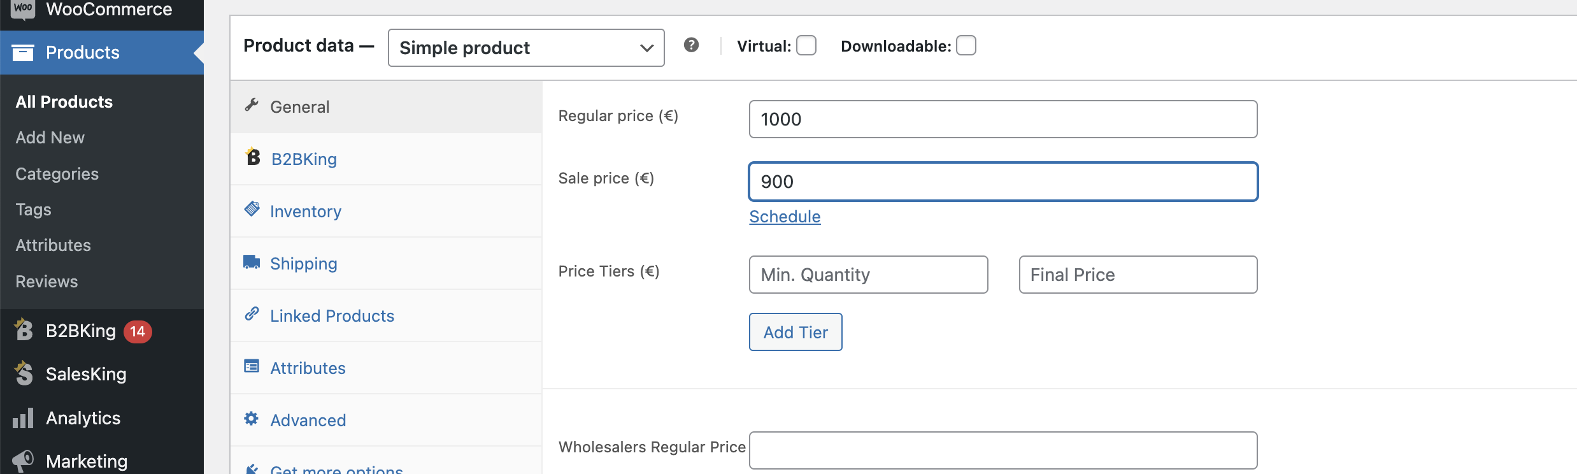Focus the Wholesalers Regular Price field
The height and width of the screenshot is (474, 1577).
point(1003,450)
